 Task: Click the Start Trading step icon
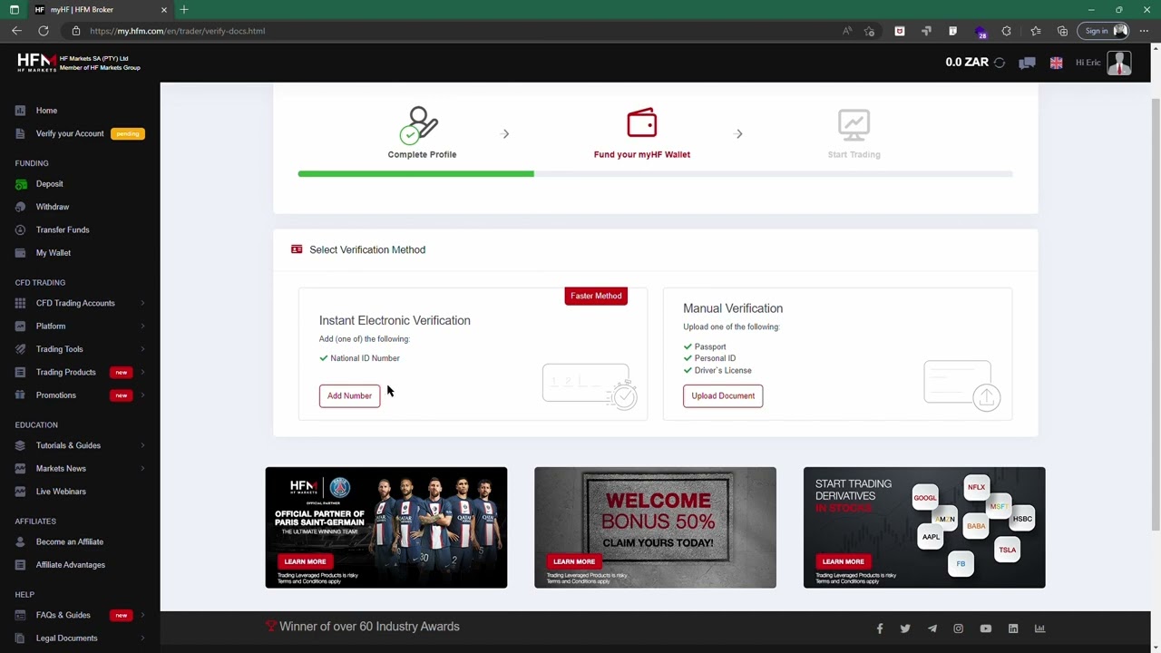pyautogui.click(x=854, y=125)
